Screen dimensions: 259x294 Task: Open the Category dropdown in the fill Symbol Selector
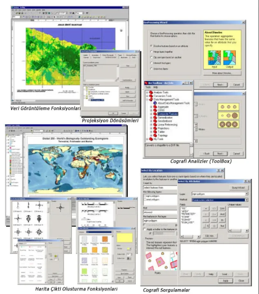(x=112, y=232)
